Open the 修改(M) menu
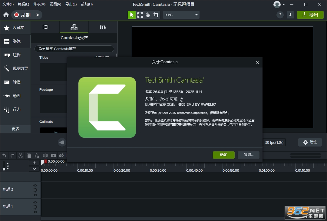The height and width of the screenshot is (221, 327). tap(39, 4)
